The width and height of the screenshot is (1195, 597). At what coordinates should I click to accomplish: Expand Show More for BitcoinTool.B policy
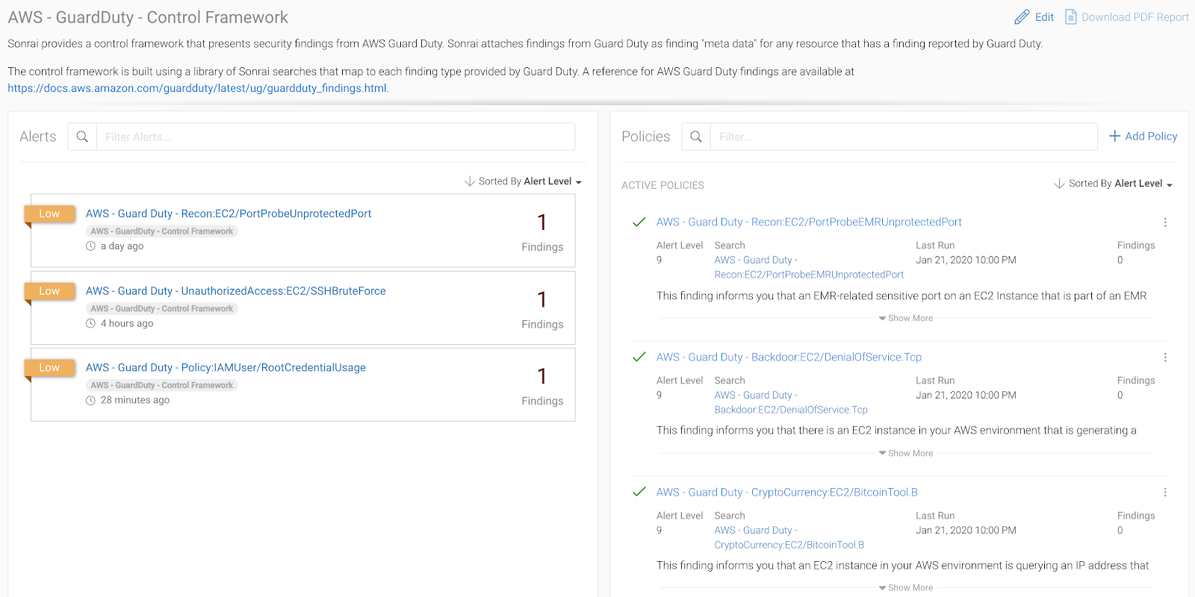(905, 587)
